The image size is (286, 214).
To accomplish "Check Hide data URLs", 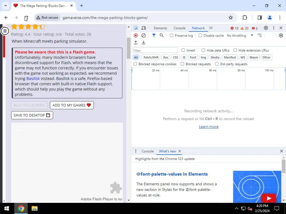I will (x=203, y=50).
